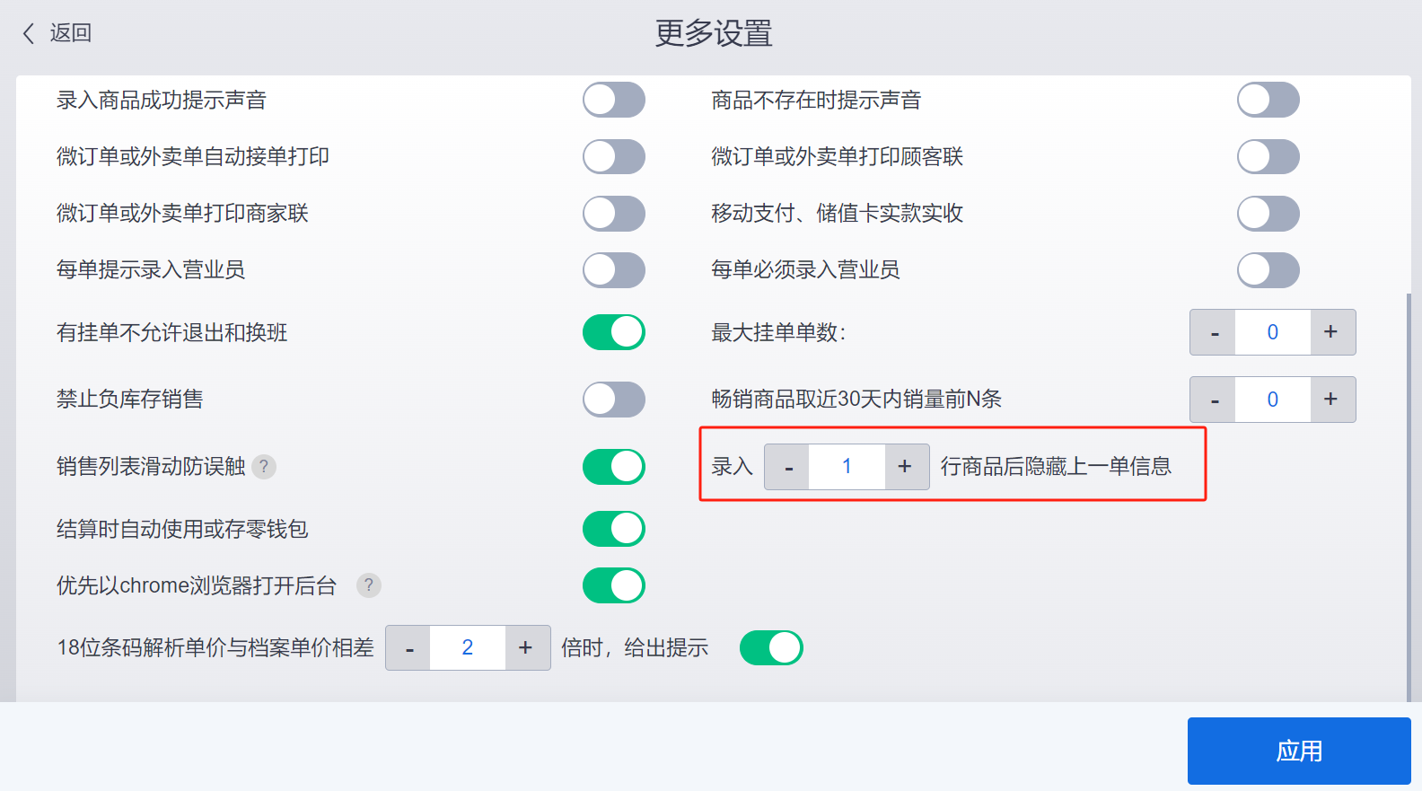
Task: Click the 返回 back arrow
Action: [29, 33]
